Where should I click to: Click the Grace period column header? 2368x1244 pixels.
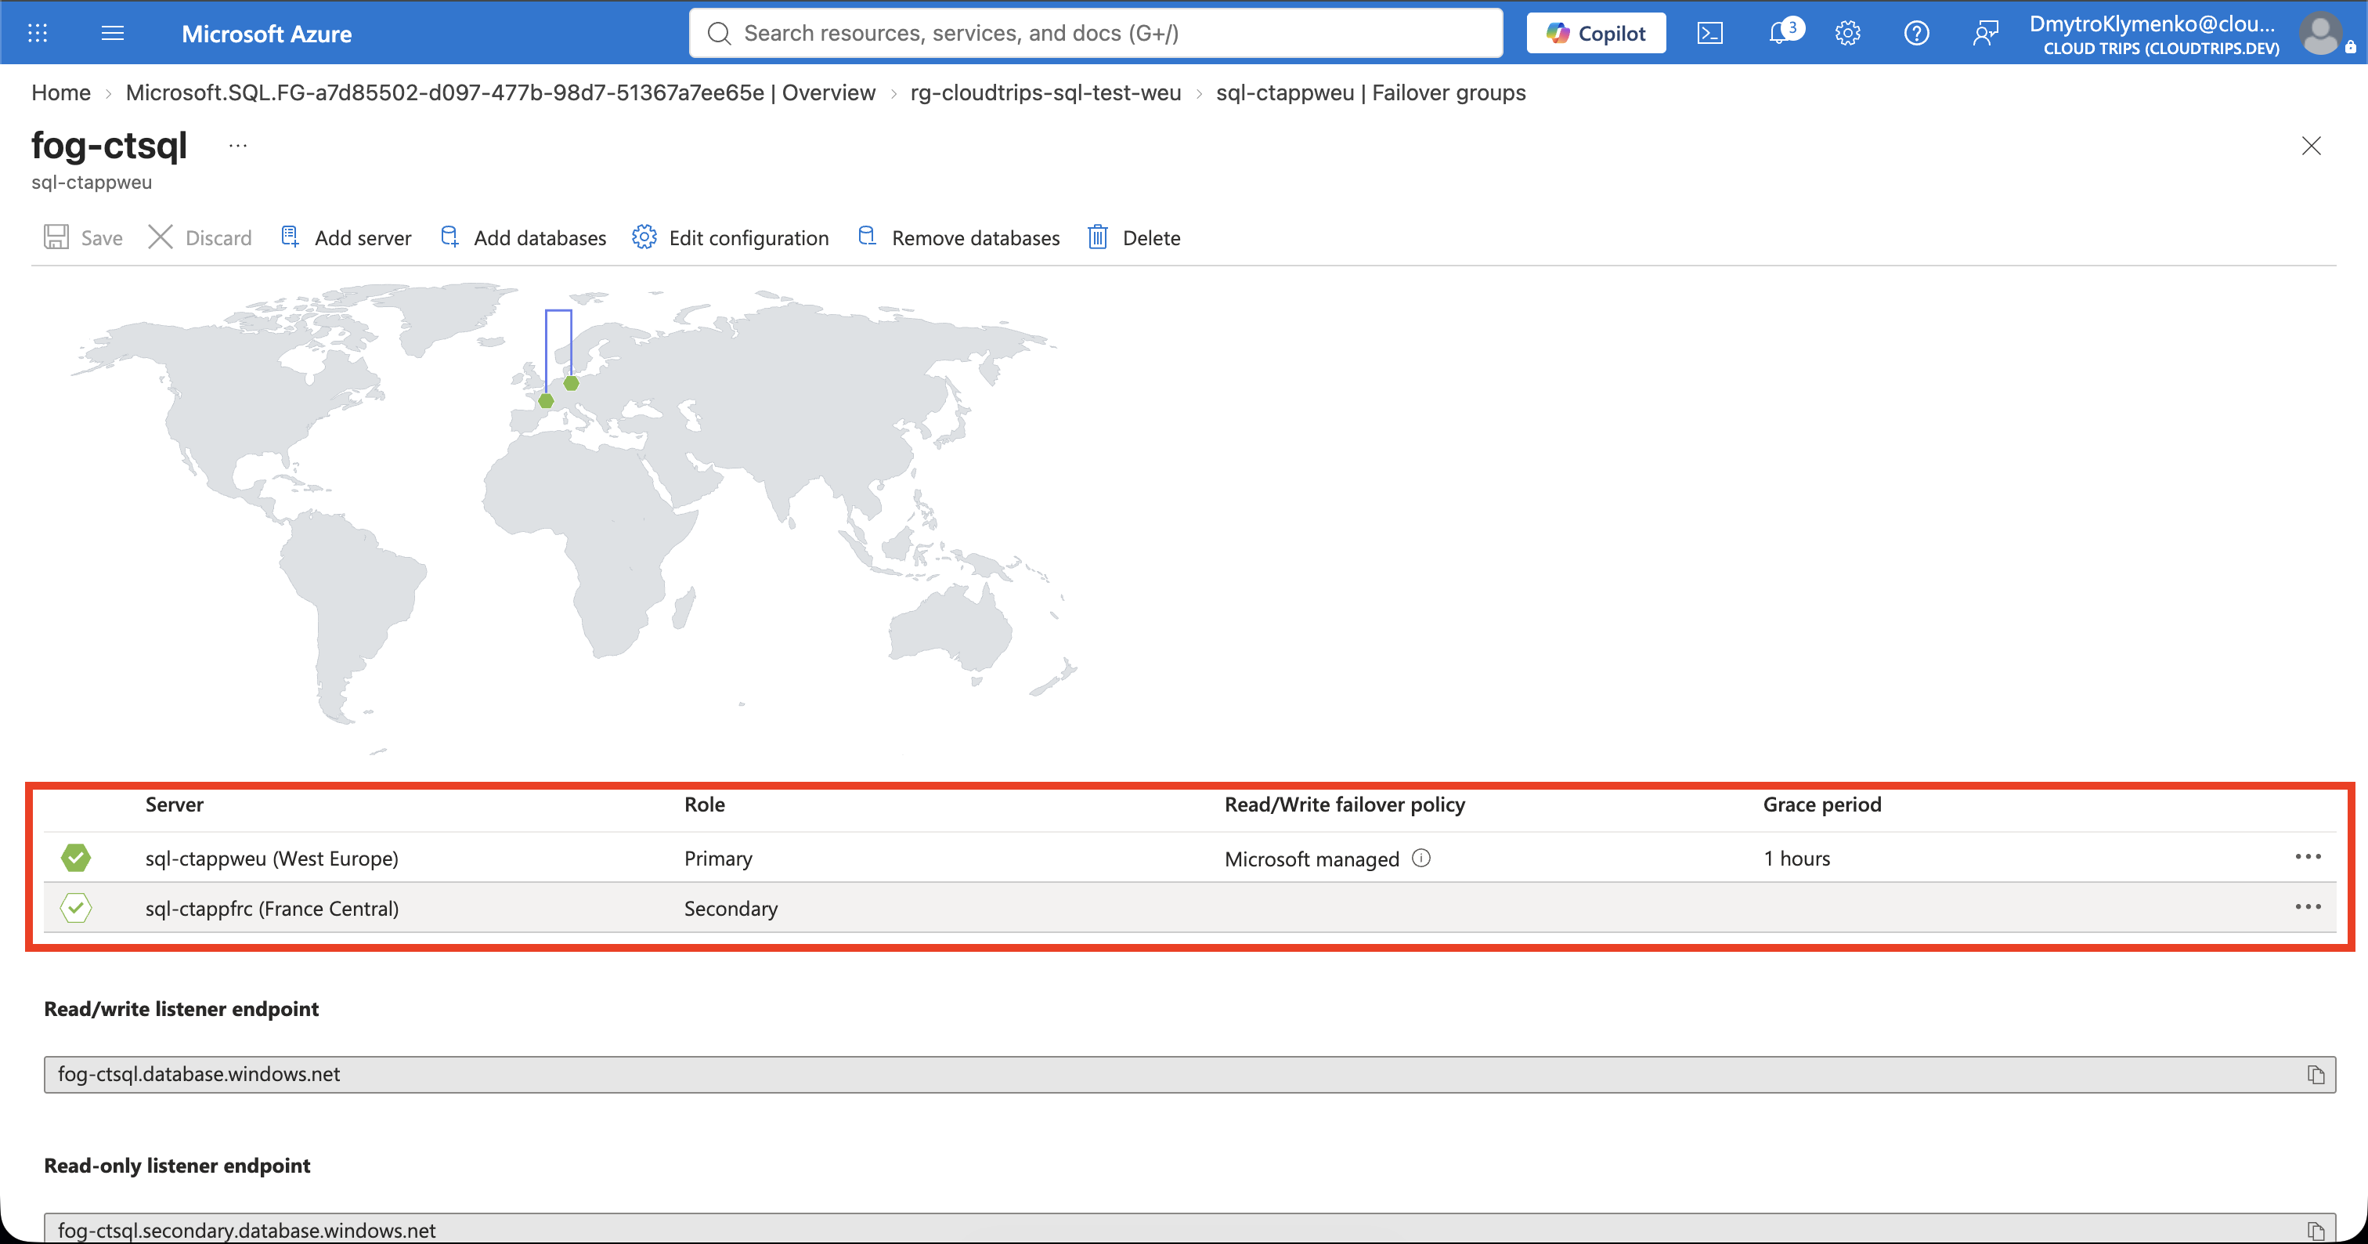pos(1822,805)
